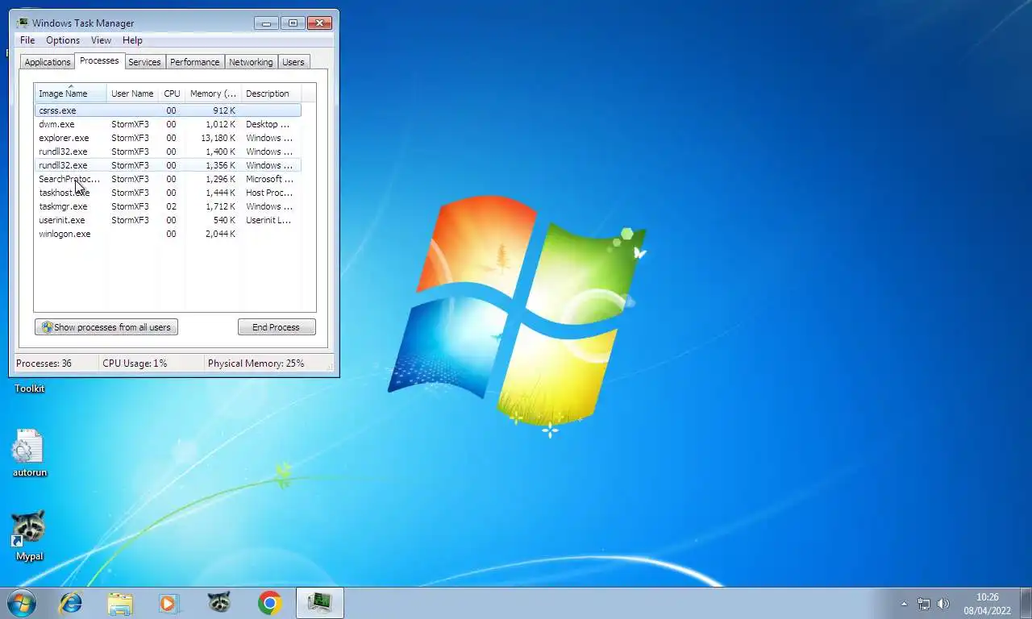Viewport: 1032px width, 619px height.
Task: Select the Toolkit desktop icon label
Action: point(29,388)
